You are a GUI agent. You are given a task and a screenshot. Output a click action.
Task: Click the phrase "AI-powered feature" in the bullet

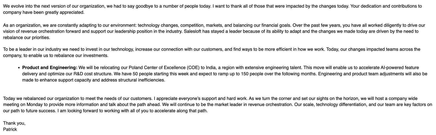click(400, 68)
